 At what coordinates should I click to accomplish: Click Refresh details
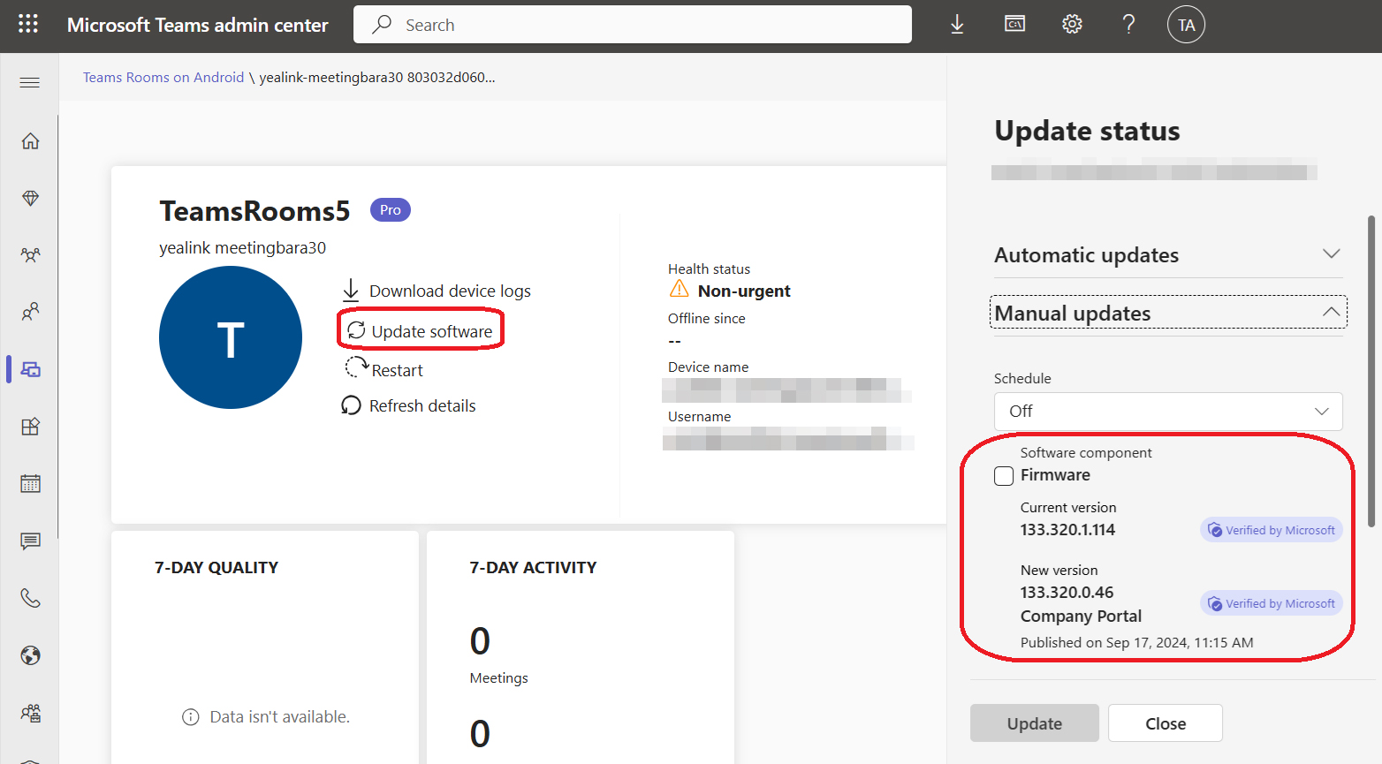coord(408,405)
